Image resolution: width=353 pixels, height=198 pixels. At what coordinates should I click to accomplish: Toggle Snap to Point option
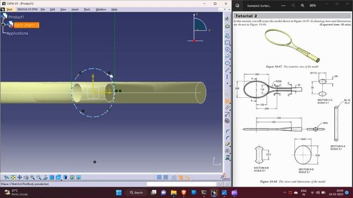[x=165, y=177]
